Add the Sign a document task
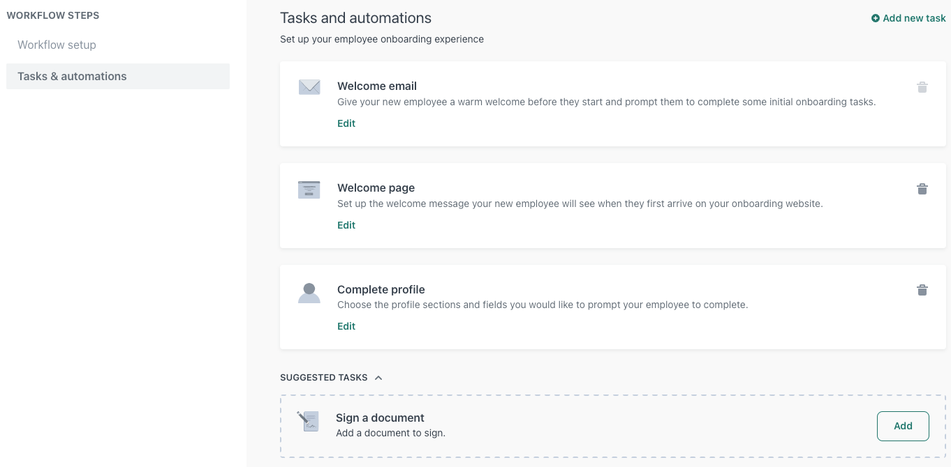Viewport: 951px width, 467px height. coord(903,426)
